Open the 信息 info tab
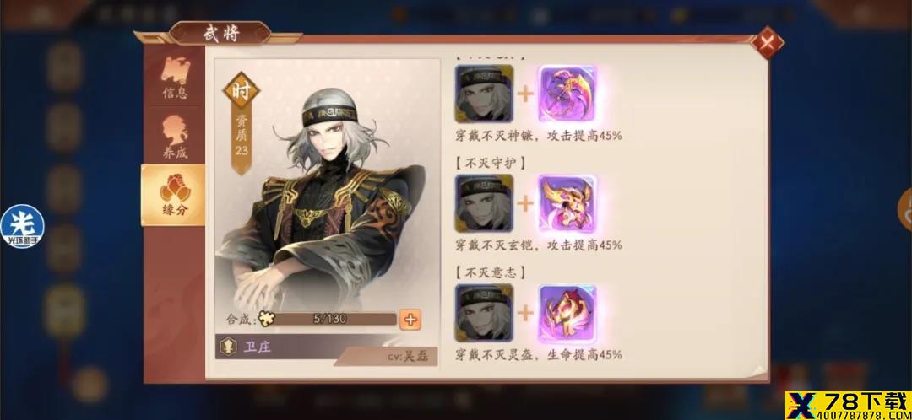 tap(175, 76)
